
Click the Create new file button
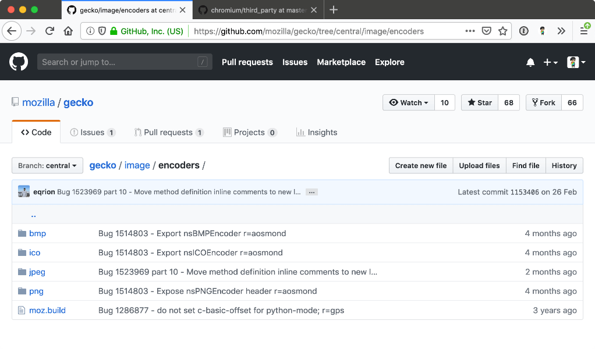[420, 165]
